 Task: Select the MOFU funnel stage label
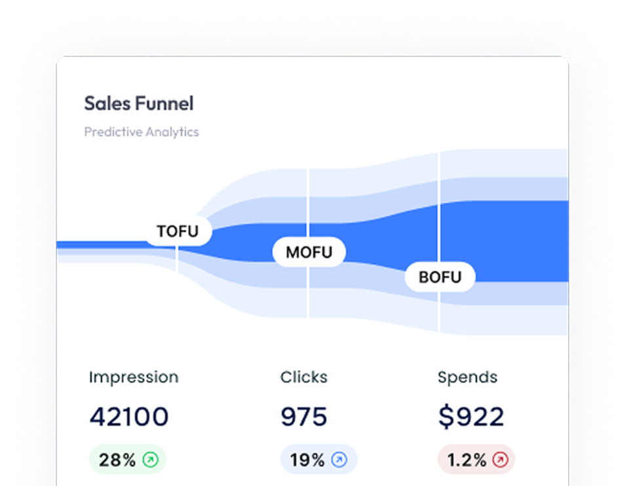click(309, 252)
